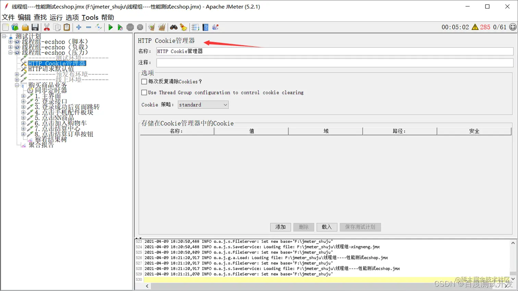Viewport: 518px width, 291px height.
Task: Expand '8. 点击结算订单按钮' node
Action: [23, 134]
